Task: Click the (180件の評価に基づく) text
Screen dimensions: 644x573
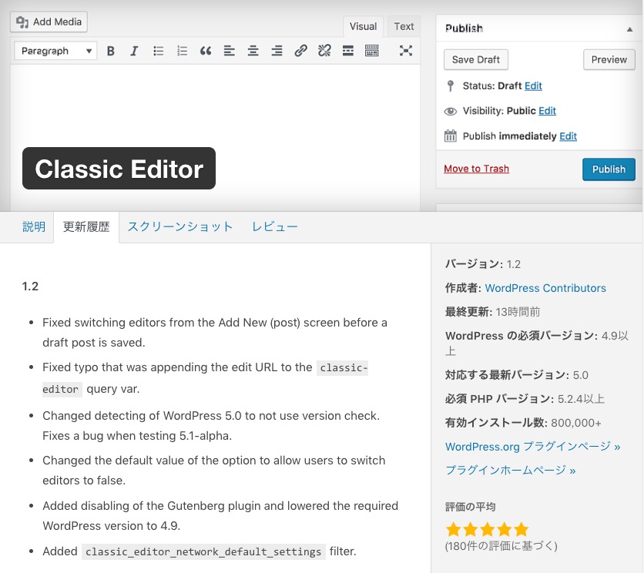Action: click(501, 546)
